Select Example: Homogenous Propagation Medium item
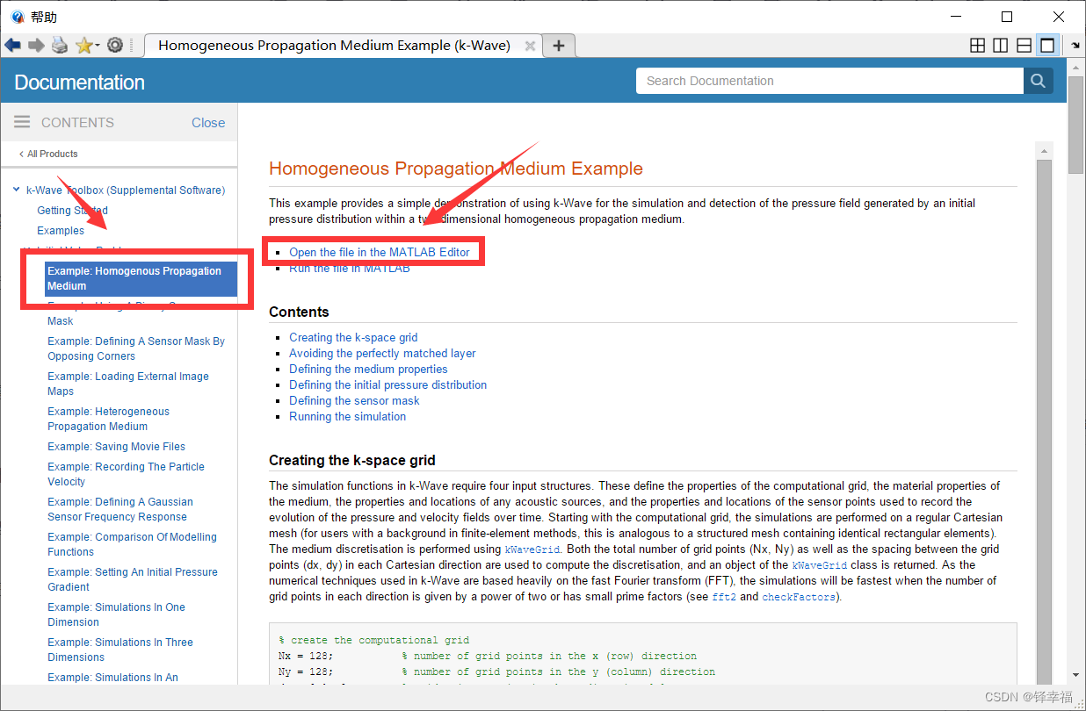1086x711 pixels. tap(141, 278)
